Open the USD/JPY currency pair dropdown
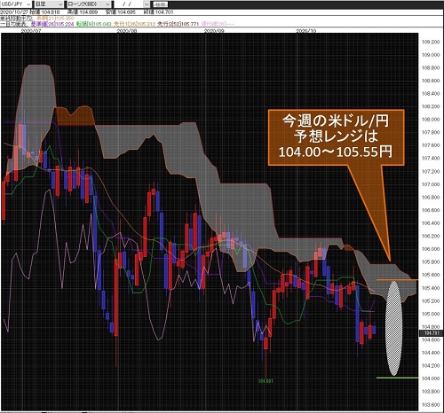Viewport: 444px width, 413px height. tap(16, 4)
